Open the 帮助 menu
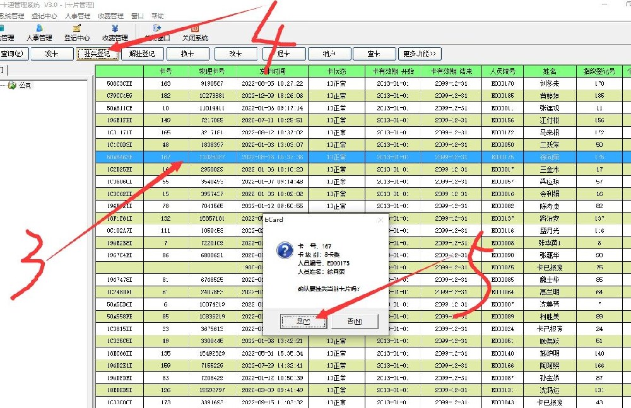 point(157,16)
